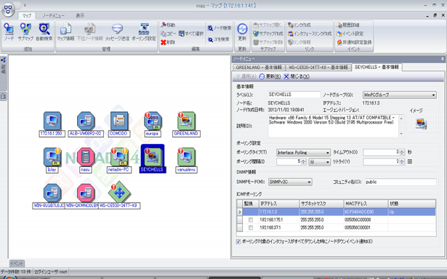Screen dimensions: 447x279
Task: Click タイムアウト spinner arrows
Action: [x=402, y=153]
